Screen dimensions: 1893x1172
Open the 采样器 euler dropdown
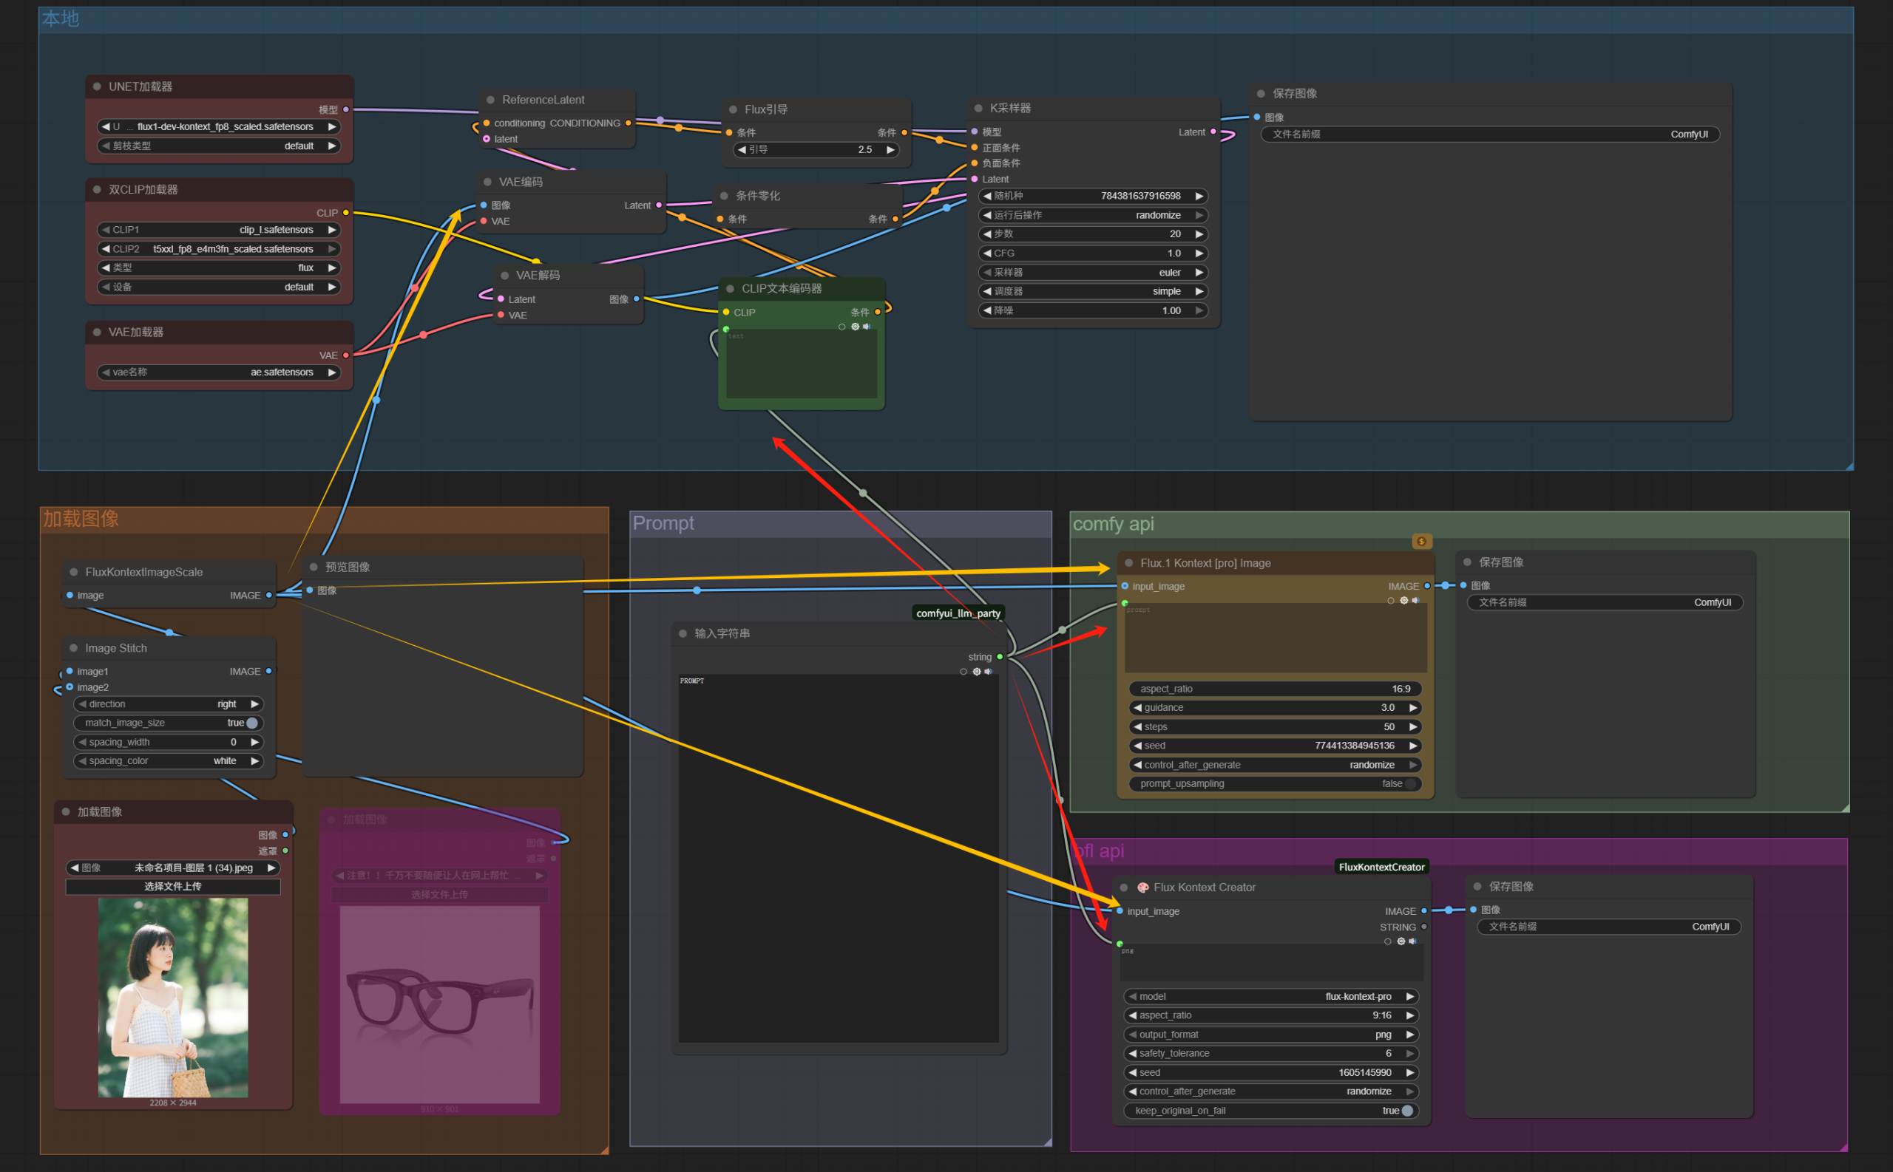[1094, 272]
